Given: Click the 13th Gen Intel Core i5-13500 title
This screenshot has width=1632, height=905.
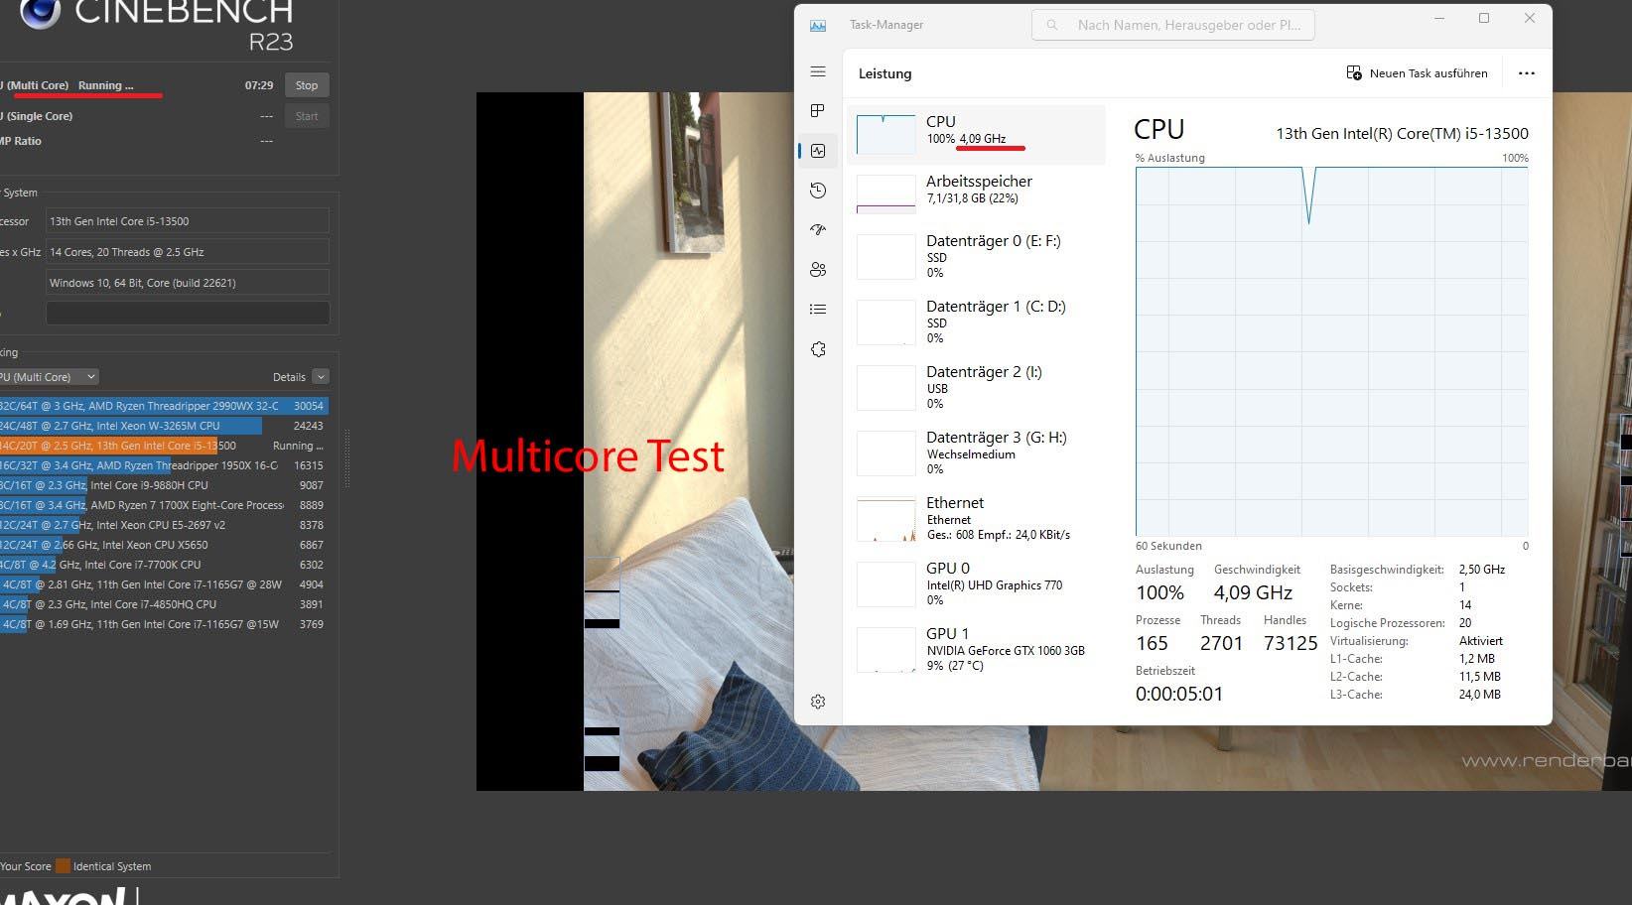Looking at the screenshot, I should (1402, 134).
